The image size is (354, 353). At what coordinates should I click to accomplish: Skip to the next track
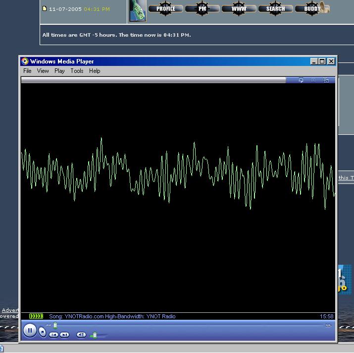(64, 335)
